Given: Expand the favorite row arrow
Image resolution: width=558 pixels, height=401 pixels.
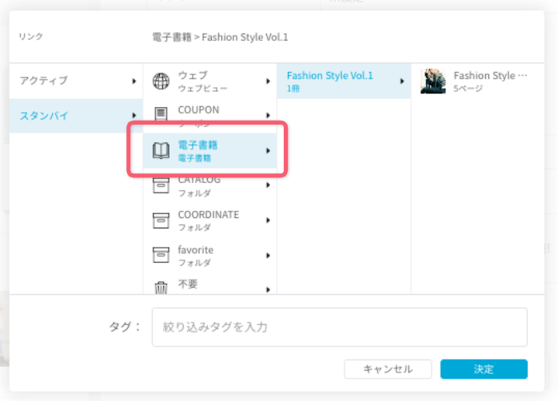Looking at the screenshot, I should (268, 256).
